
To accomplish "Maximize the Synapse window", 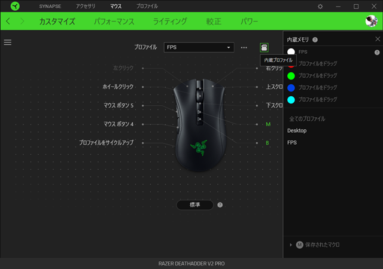I will (356, 7).
